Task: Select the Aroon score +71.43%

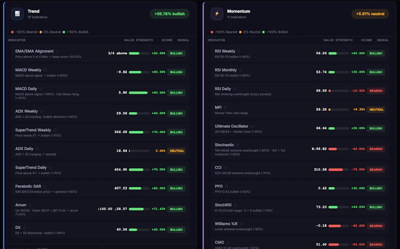Action: pos(158,209)
